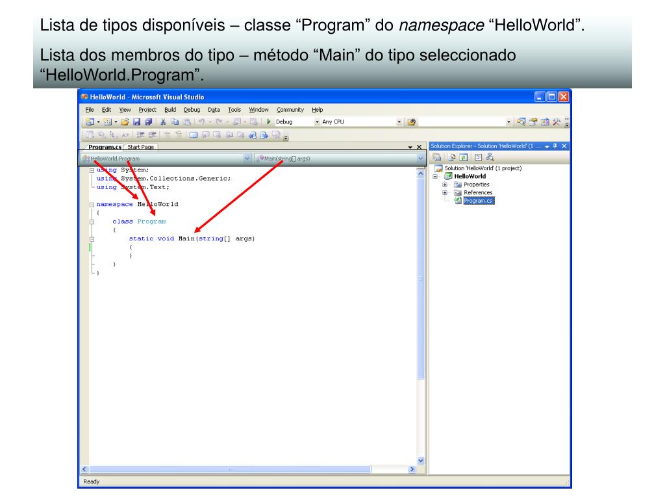Expand the Properties folder node
Viewport: 665px width, 499px height.
[x=444, y=185]
